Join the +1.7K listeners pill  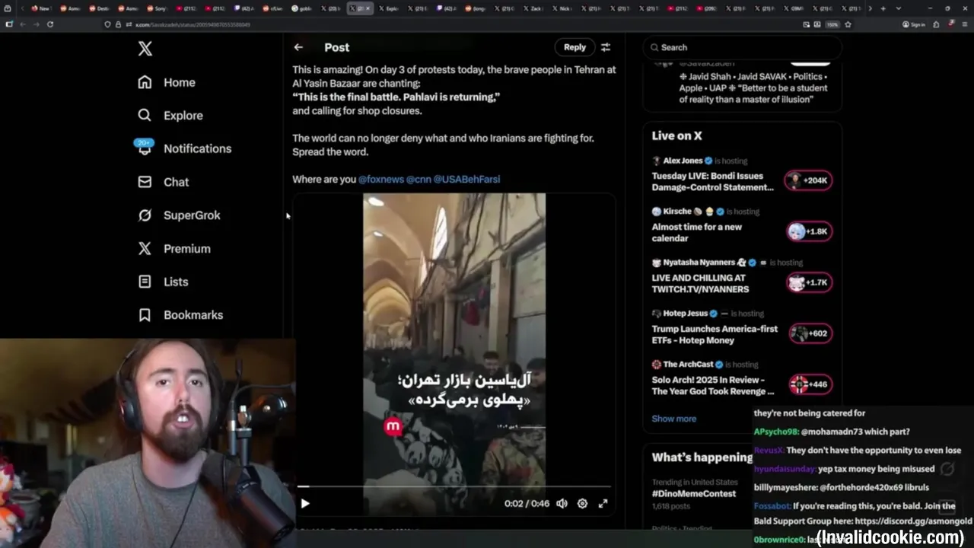tap(809, 282)
